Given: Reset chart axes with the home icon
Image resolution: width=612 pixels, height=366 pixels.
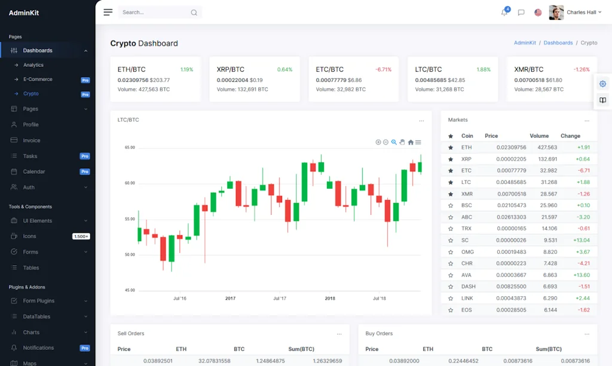Looking at the screenshot, I should (411, 142).
